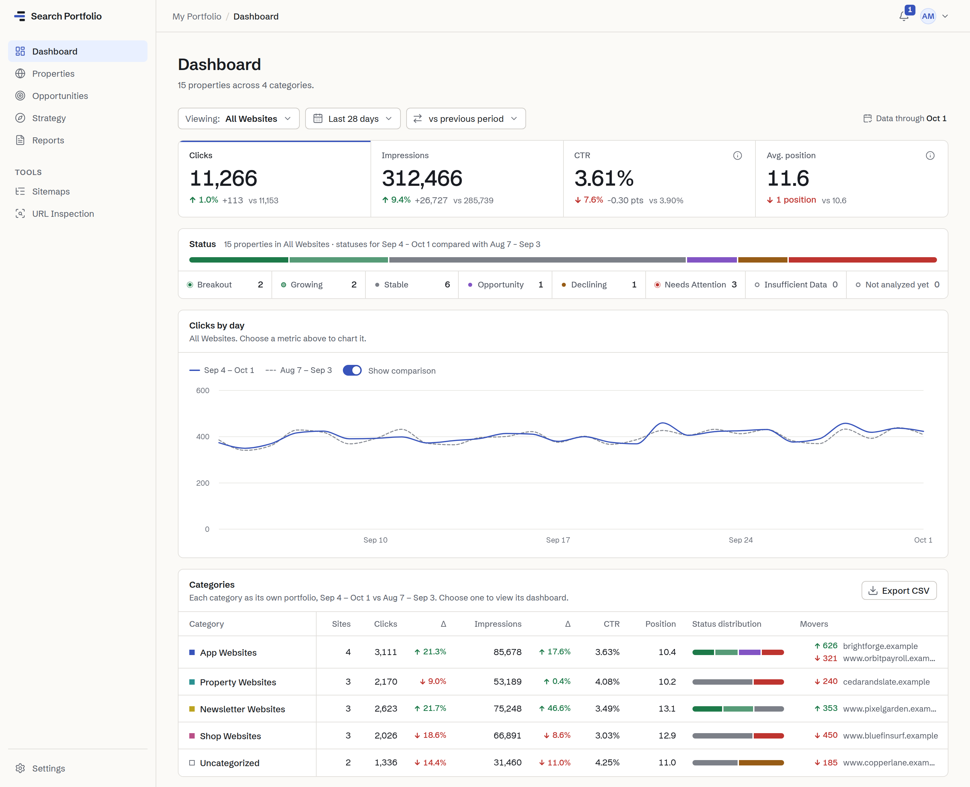Open Strategy in the sidebar
The image size is (970, 787).
[77, 118]
